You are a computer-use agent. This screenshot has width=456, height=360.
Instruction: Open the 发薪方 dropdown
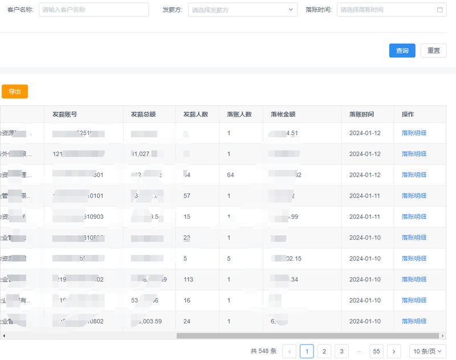[243, 10]
